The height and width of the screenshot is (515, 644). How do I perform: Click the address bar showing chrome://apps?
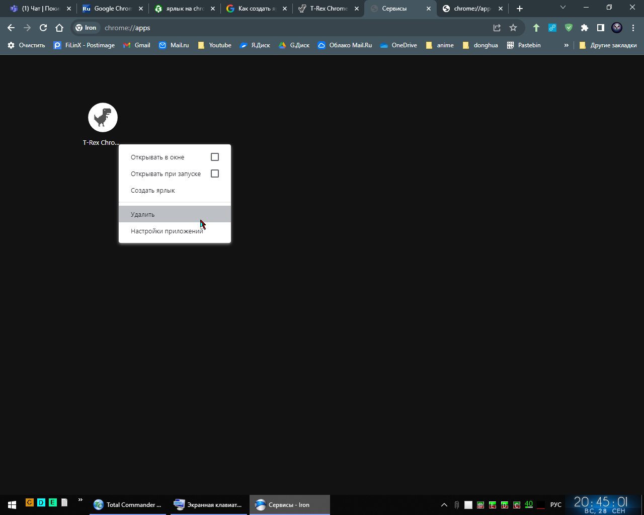coord(292,28)
